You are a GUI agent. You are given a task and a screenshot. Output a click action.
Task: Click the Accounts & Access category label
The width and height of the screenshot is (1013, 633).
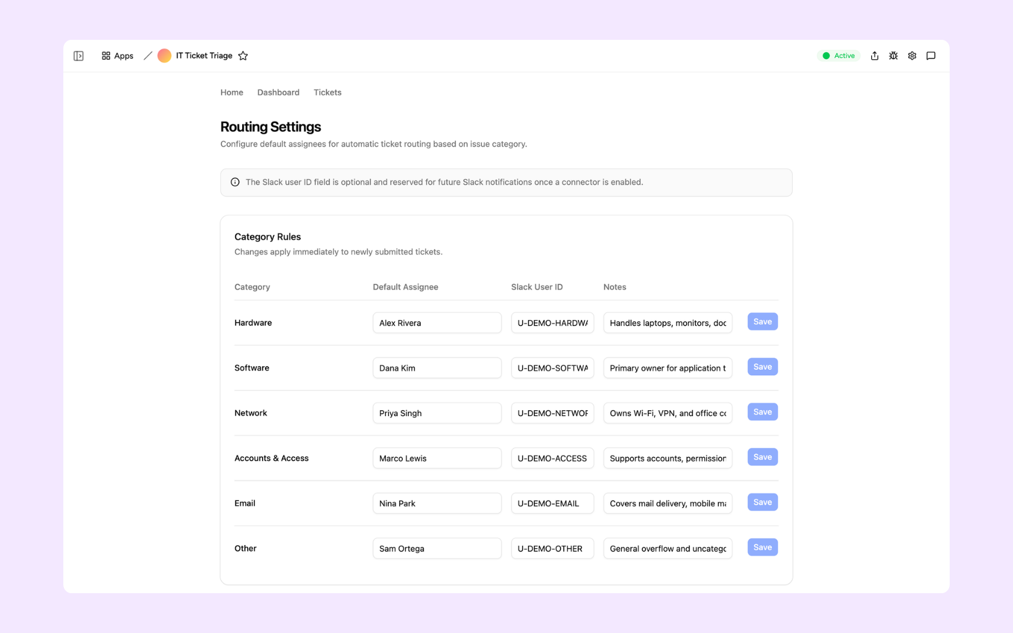pyautogui.click(x=271, y=458)
